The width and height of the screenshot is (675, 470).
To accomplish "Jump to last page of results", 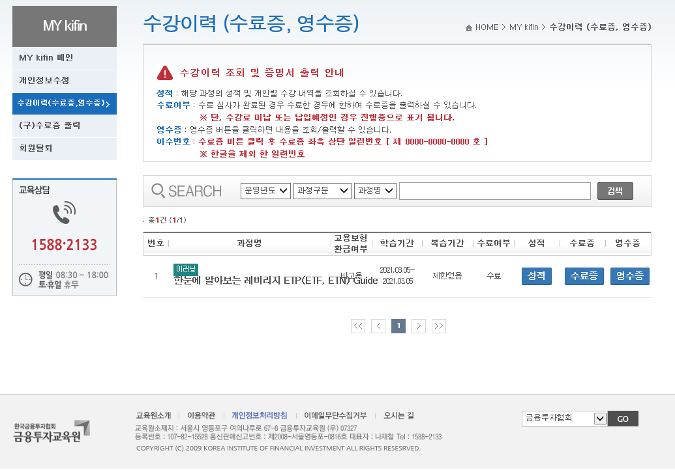I will [439, 326].
